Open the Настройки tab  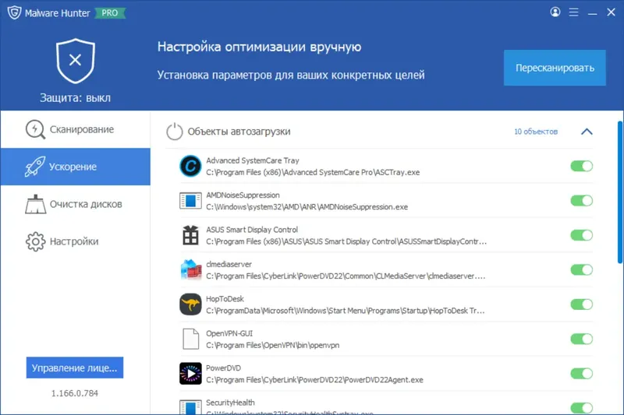coord(75,241)
